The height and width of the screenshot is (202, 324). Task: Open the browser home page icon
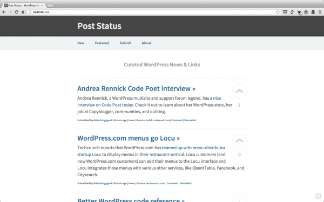coord(23,12)
